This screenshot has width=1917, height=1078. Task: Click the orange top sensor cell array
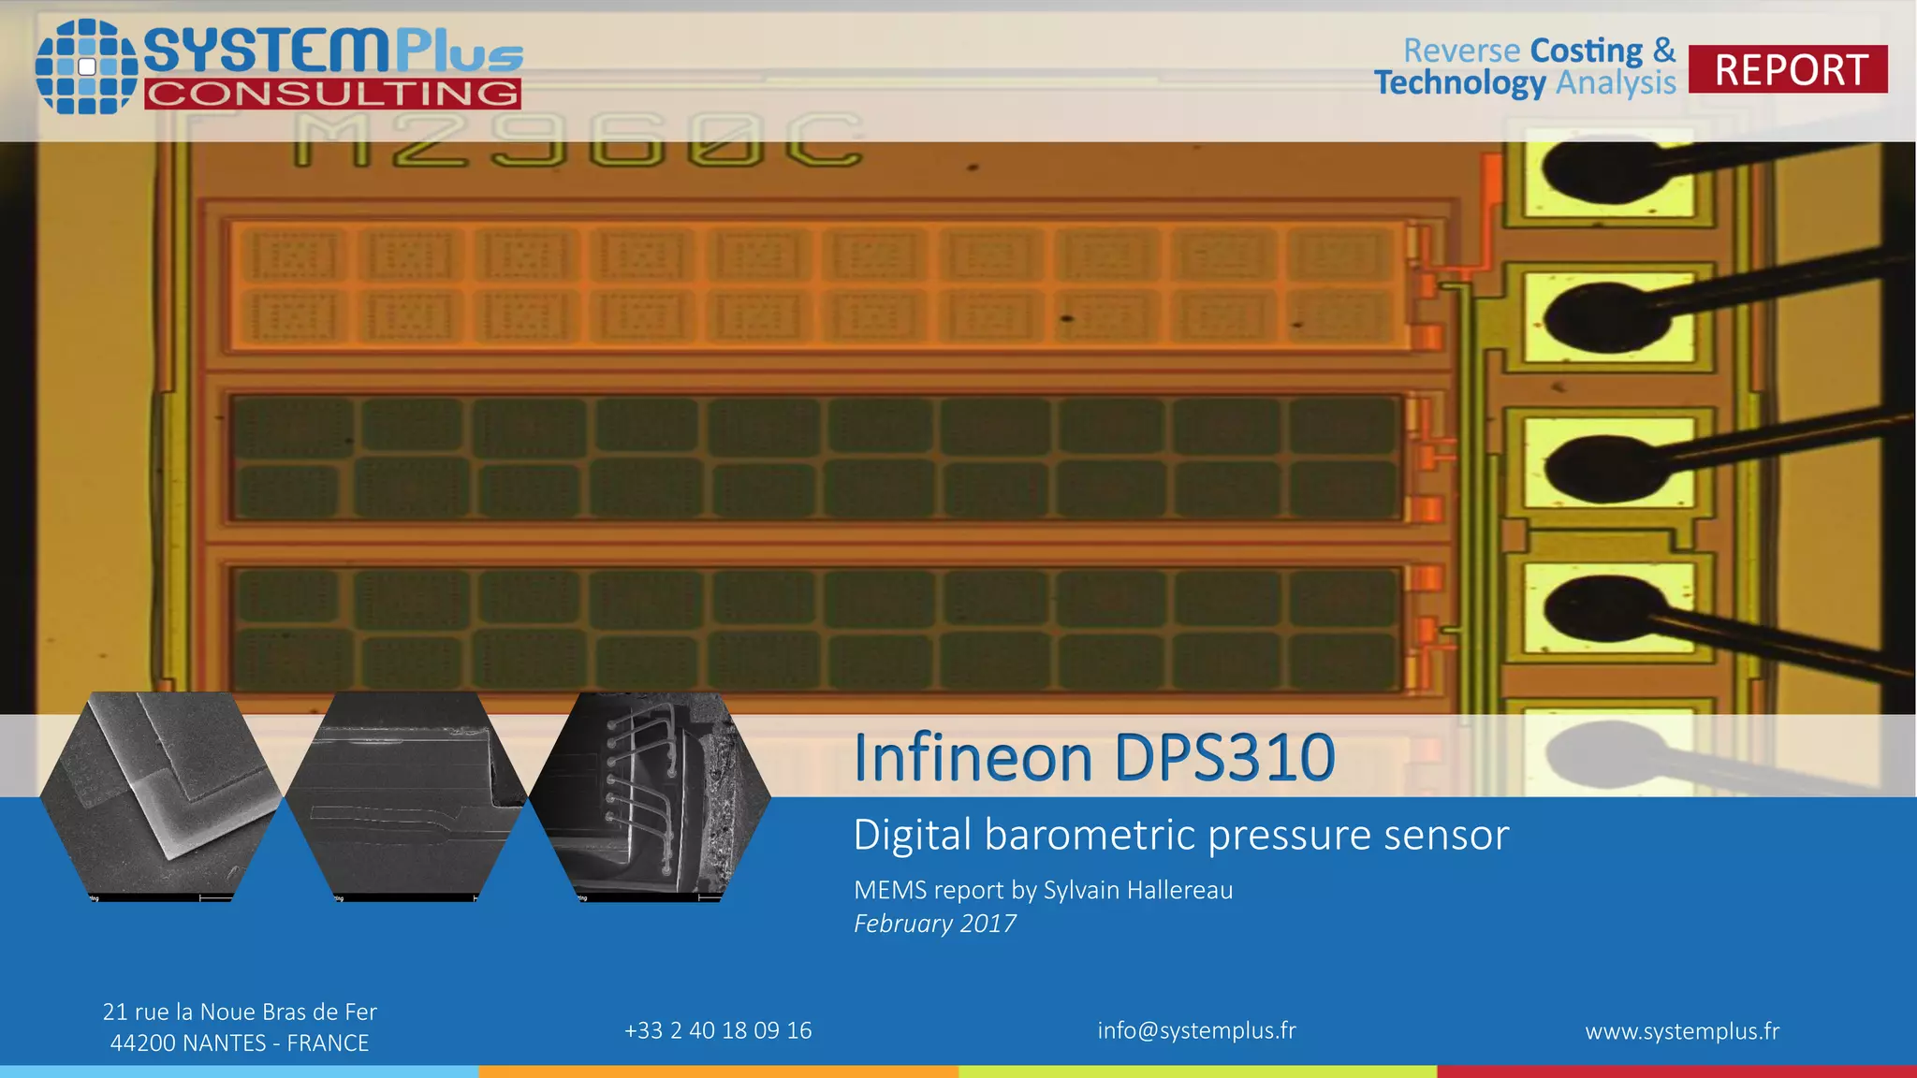click(x=818, y=285)
